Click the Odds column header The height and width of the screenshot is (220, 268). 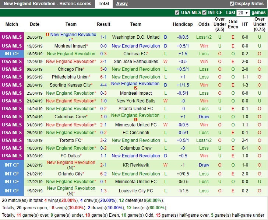tap(204, 24)
